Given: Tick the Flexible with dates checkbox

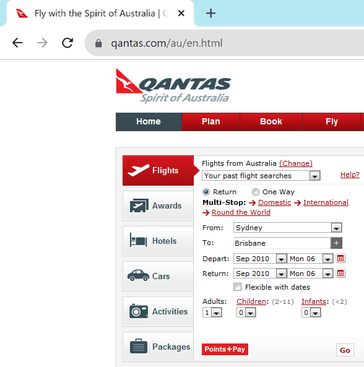Looking at the screenshot, I should [237, 287].
